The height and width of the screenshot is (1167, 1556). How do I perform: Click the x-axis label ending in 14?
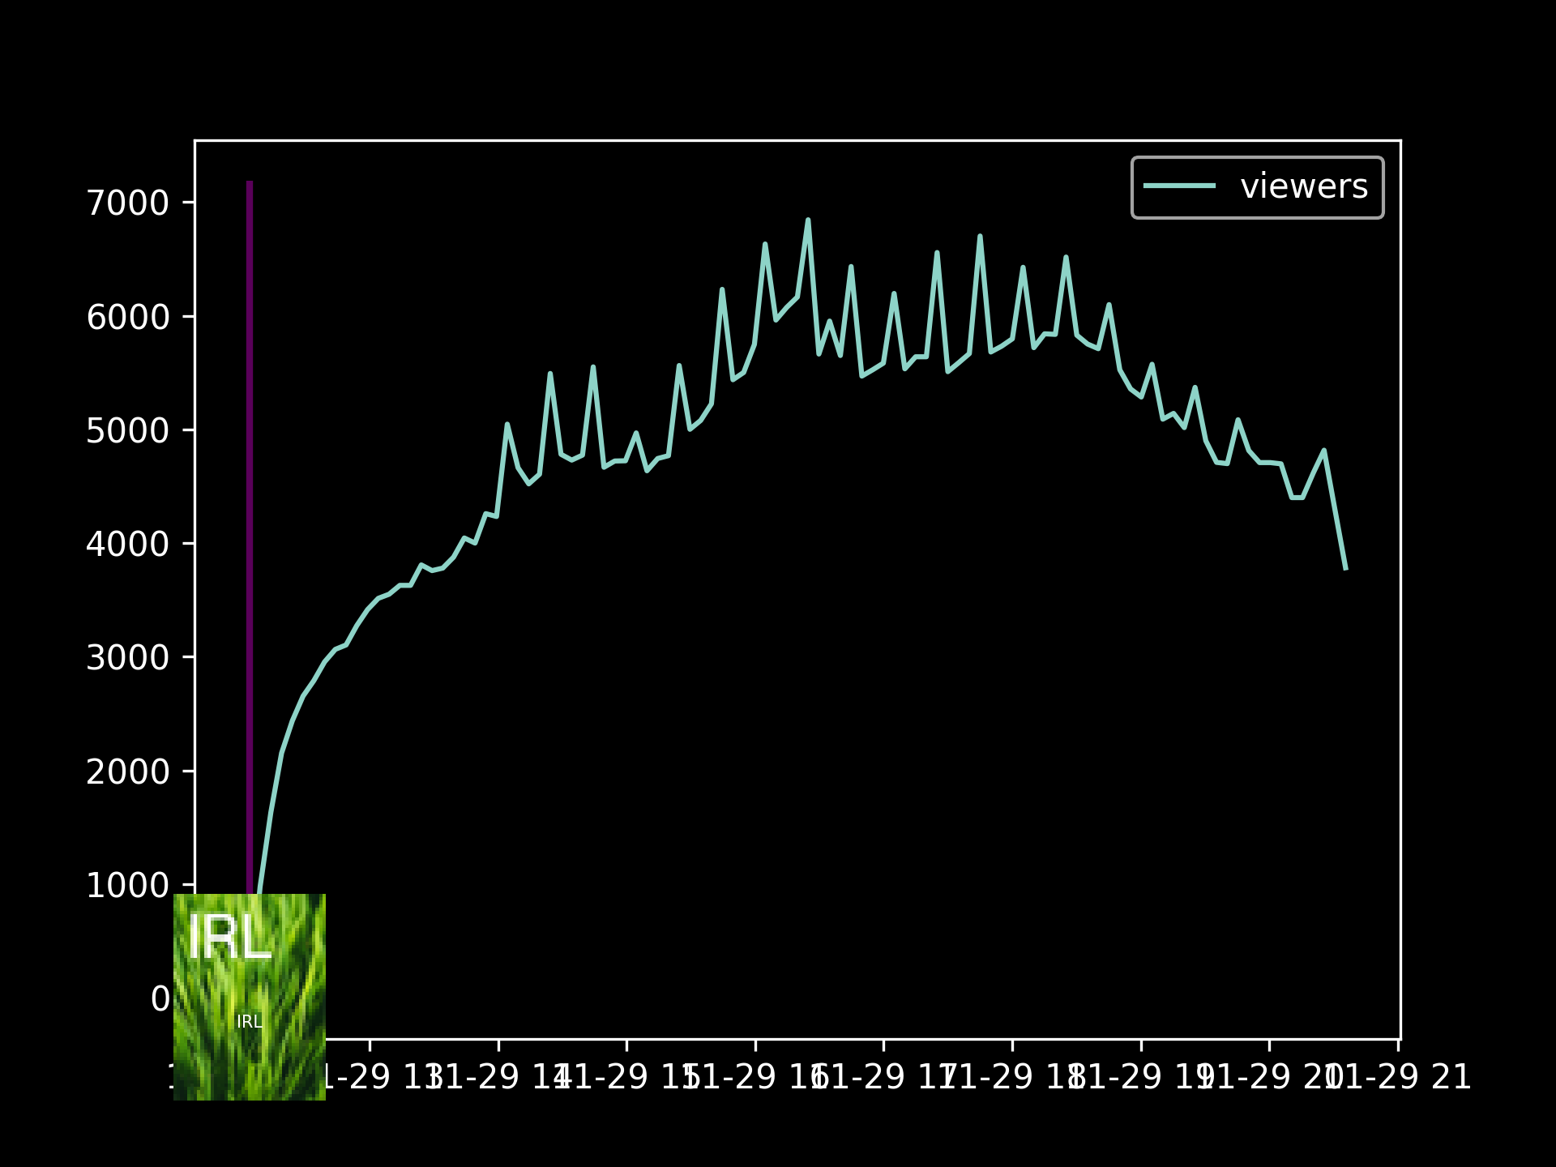[x=499, y=1078]
